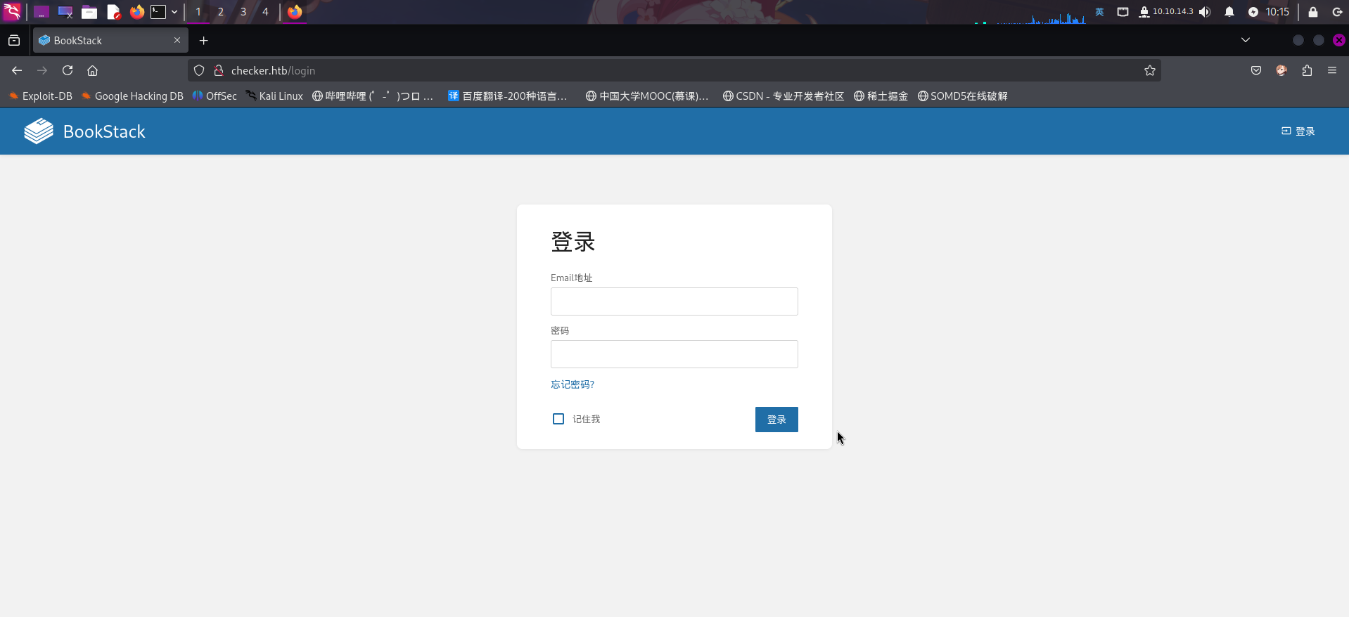This screenshot has width=1349, height=617.
Task: Open the Firefox hamburger menu
Action: point(1332,70)
